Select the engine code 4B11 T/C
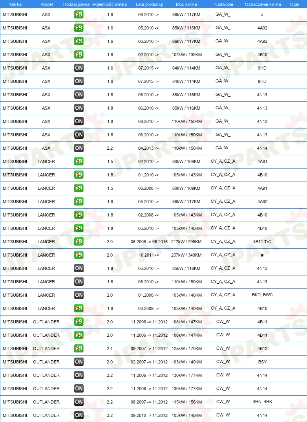 (x=262, y=242)
